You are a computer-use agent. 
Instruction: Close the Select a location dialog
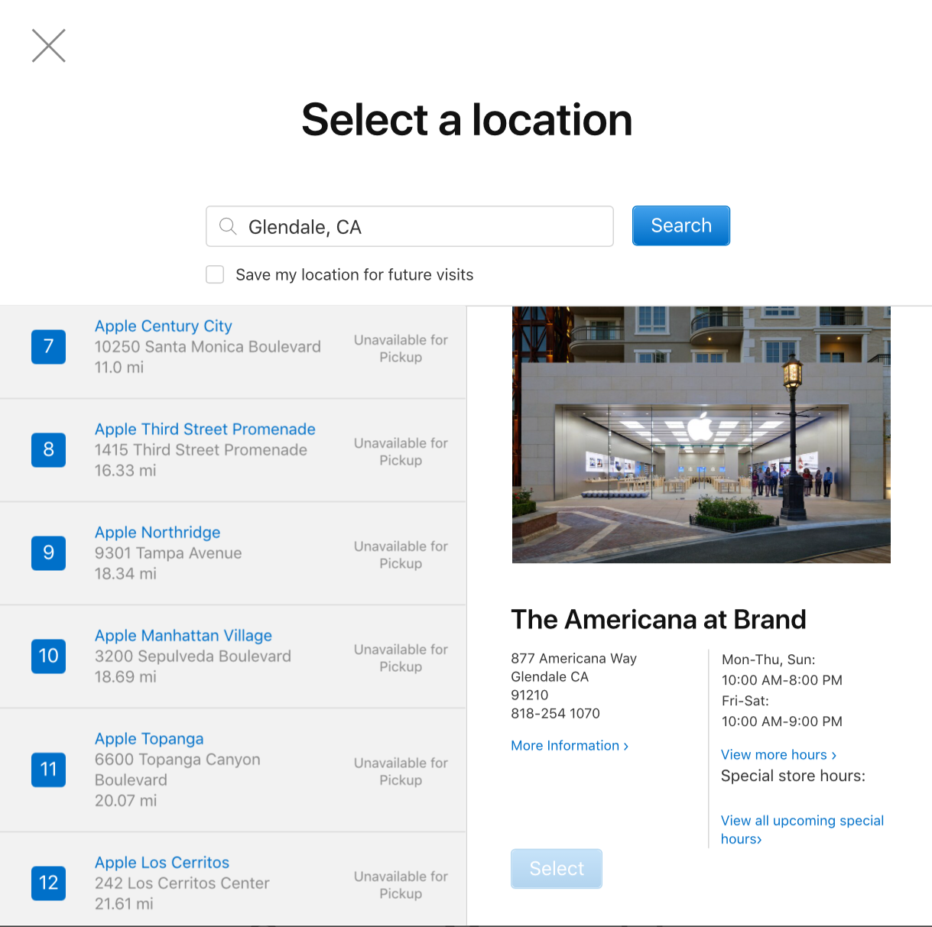49,46
